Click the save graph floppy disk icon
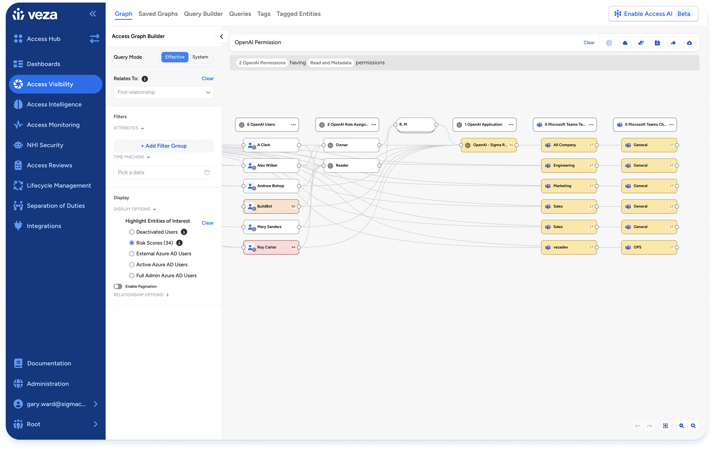The height and width of the screenshot is (449, 713). point(657,43)
